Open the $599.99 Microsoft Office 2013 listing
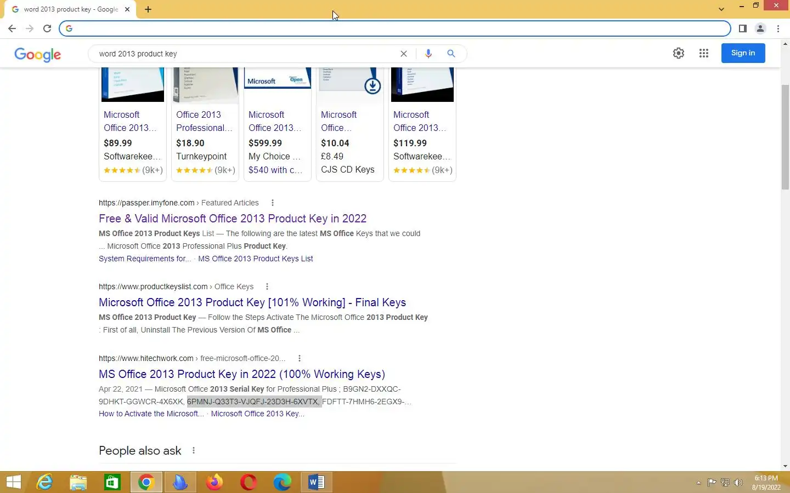Screen dimensions: 790x493 click(275, 121)
